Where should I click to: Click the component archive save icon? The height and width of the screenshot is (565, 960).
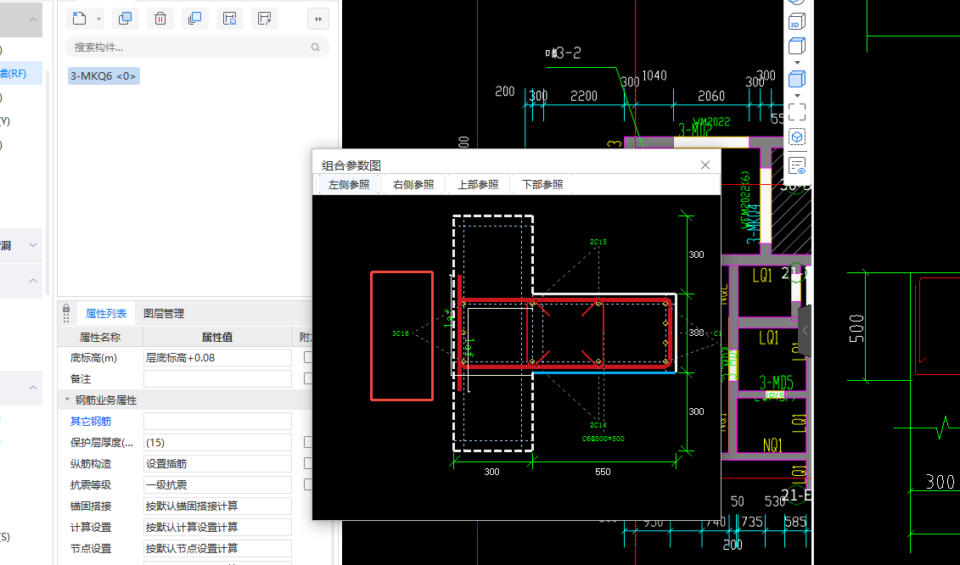coord(229,19)
